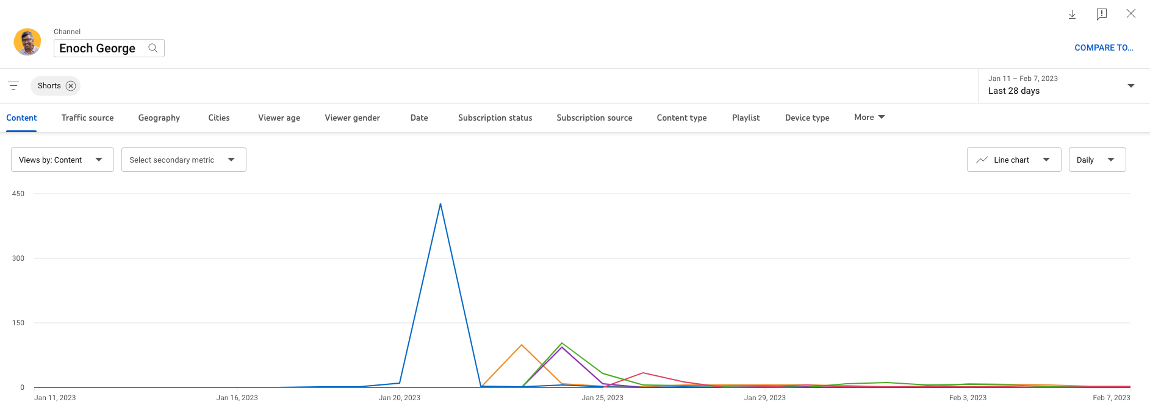Open the Subscription source tab
The image size is (1150, 413).
coord(594,118)
